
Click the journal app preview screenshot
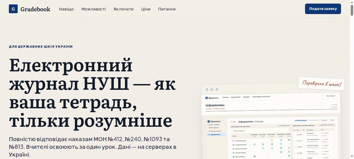270,122
